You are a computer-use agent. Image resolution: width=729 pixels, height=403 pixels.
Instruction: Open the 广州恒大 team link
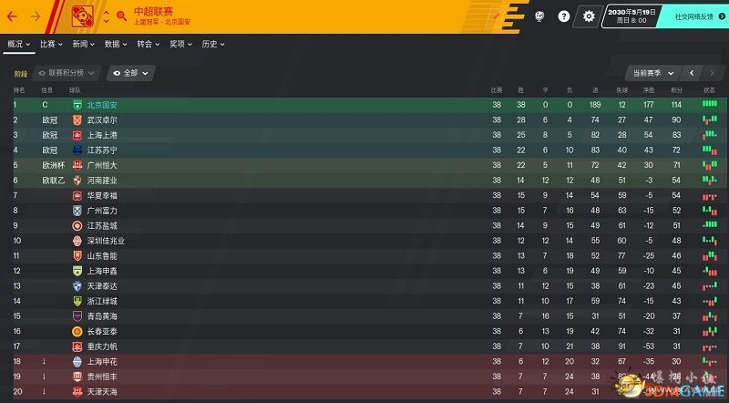pyautogui.click(x=101, y=165)
